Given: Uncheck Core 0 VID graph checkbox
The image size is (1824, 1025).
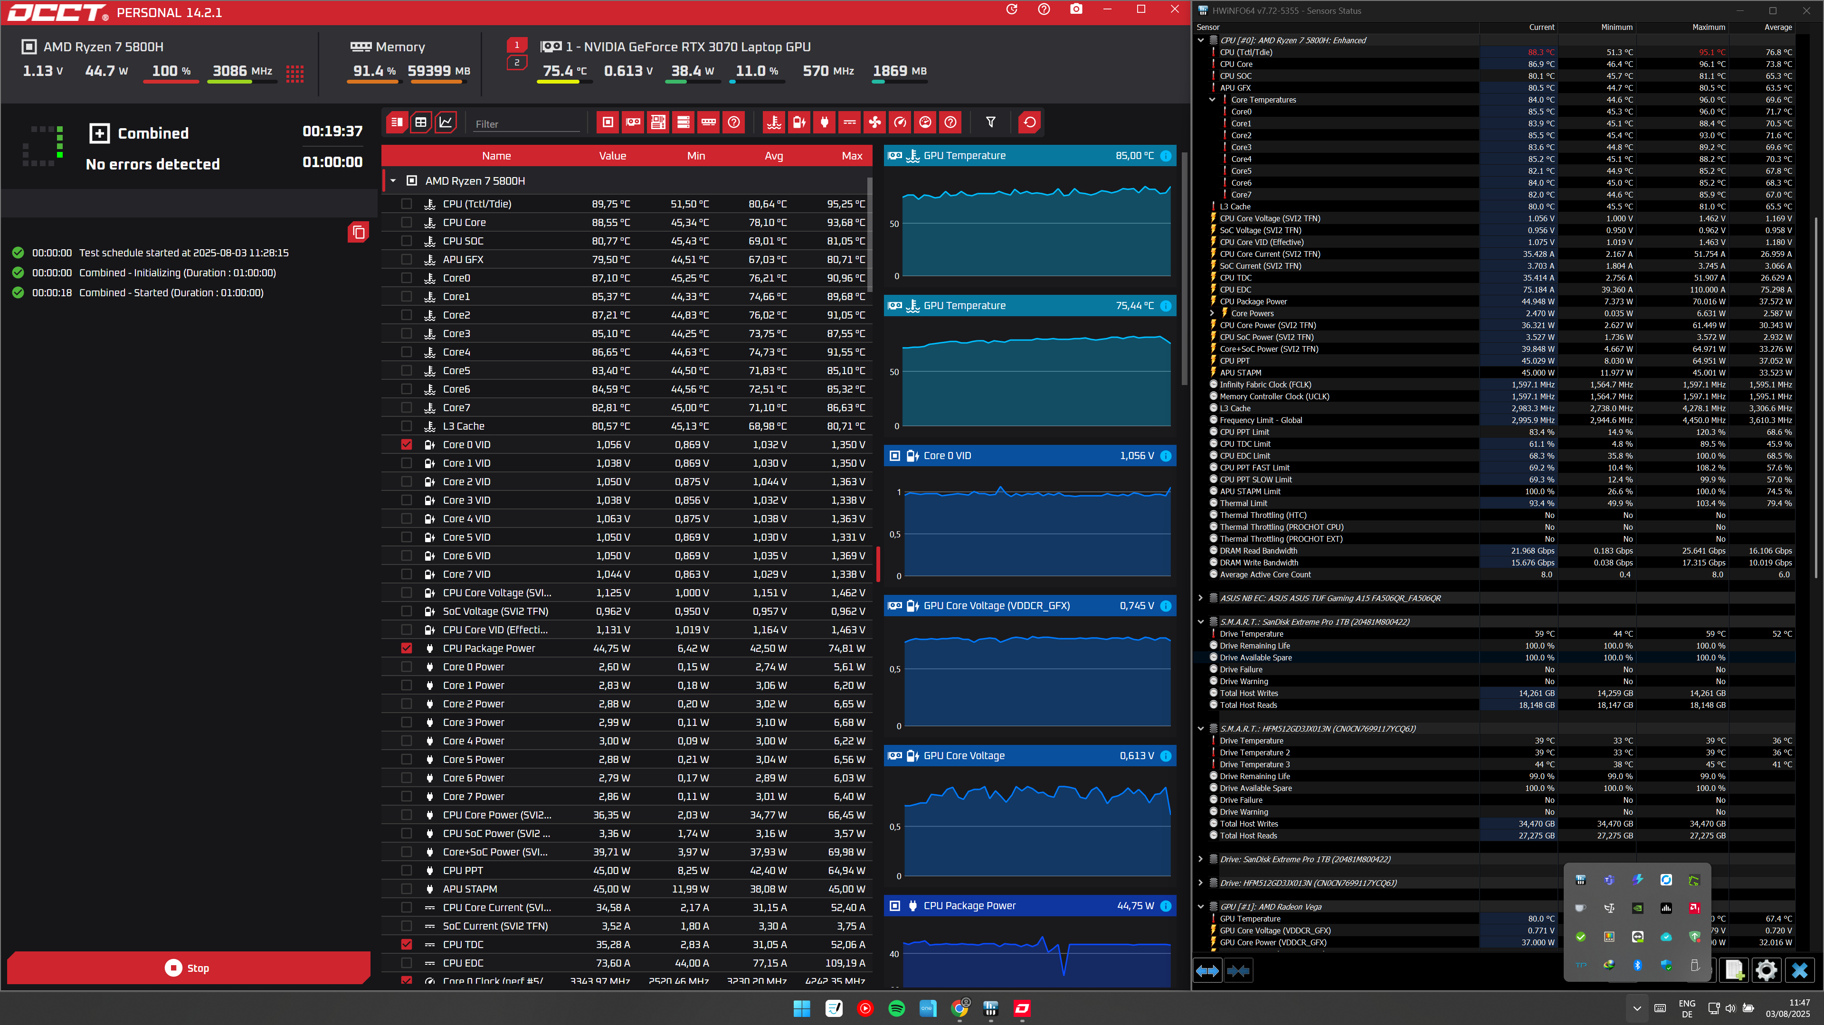Looking at the screenshot, I should pyautogui.click(x=407, y=444).
